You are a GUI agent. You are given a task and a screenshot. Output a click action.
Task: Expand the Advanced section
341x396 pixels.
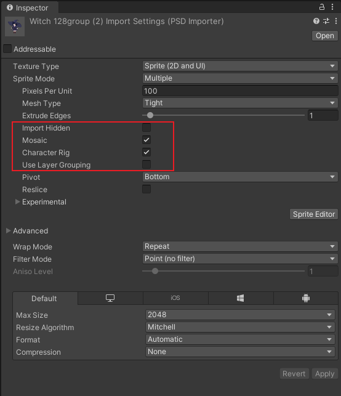8,230
